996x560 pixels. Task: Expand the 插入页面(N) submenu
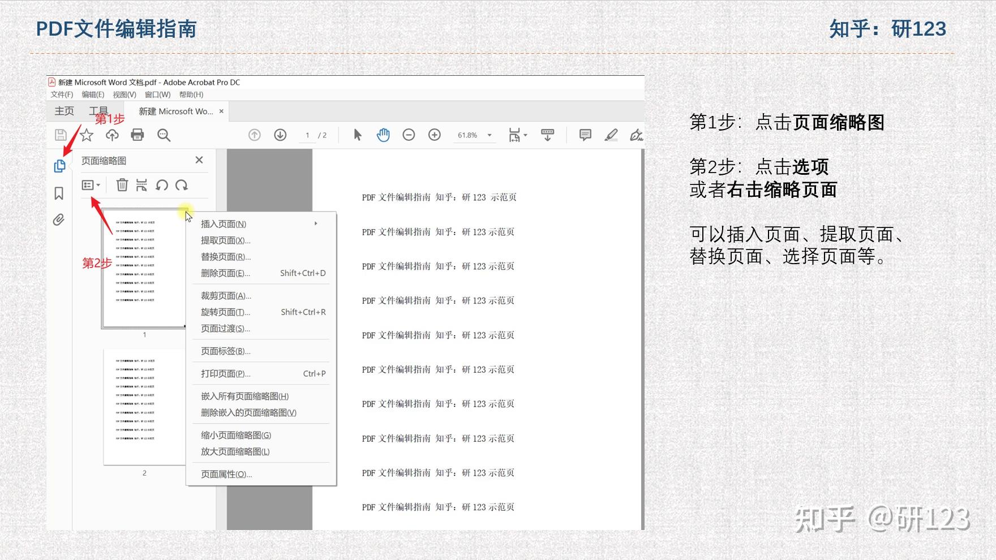click(260, 224)
